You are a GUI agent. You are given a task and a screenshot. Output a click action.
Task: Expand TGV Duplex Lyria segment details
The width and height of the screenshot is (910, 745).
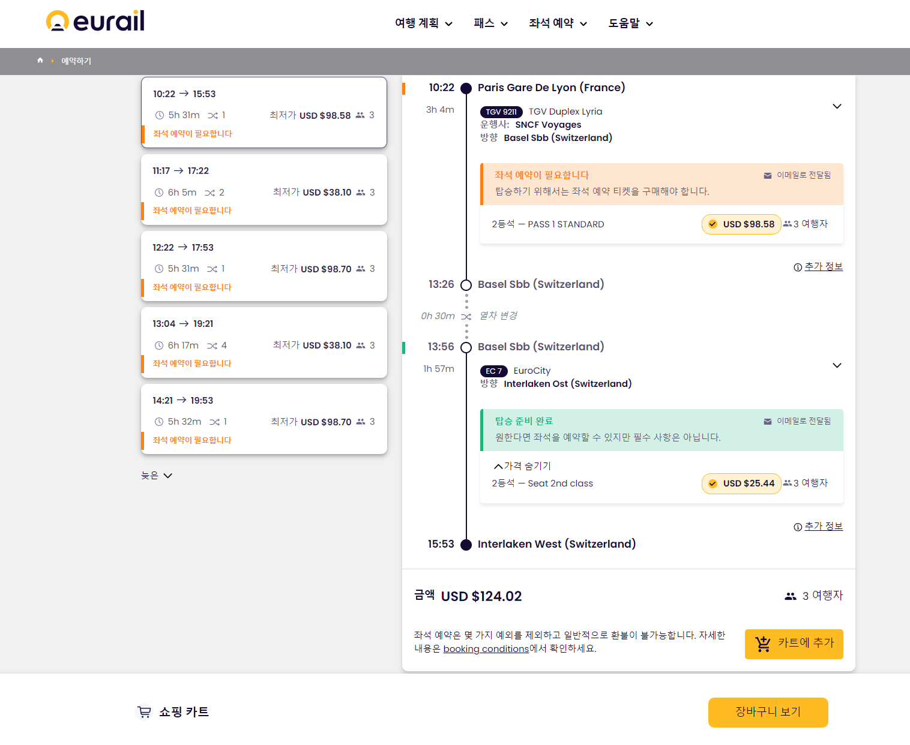point(837,107)
